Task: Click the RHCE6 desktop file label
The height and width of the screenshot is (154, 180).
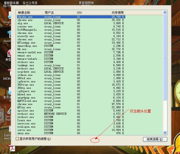Action: [x=7, y=79]
